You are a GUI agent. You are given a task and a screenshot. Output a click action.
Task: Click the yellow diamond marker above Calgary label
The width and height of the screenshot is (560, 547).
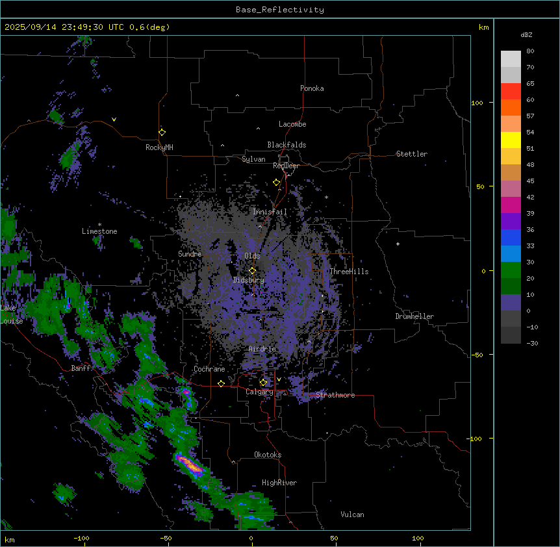click(x=263, y=382)
